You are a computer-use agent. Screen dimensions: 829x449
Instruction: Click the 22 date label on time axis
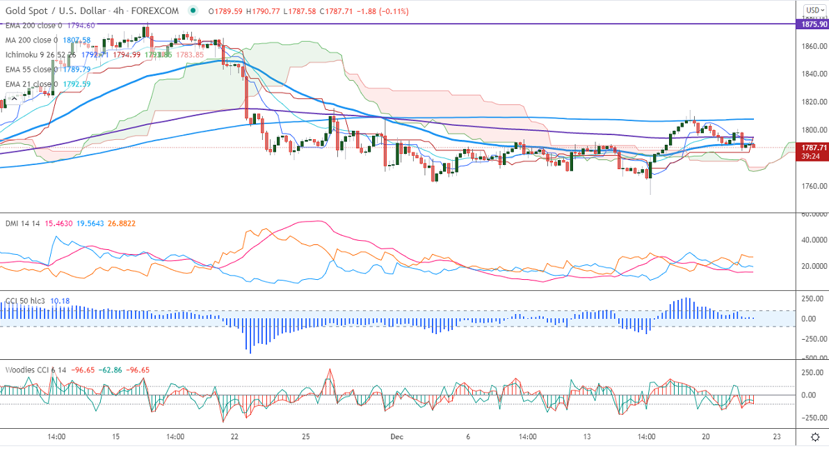click(235, 437)
